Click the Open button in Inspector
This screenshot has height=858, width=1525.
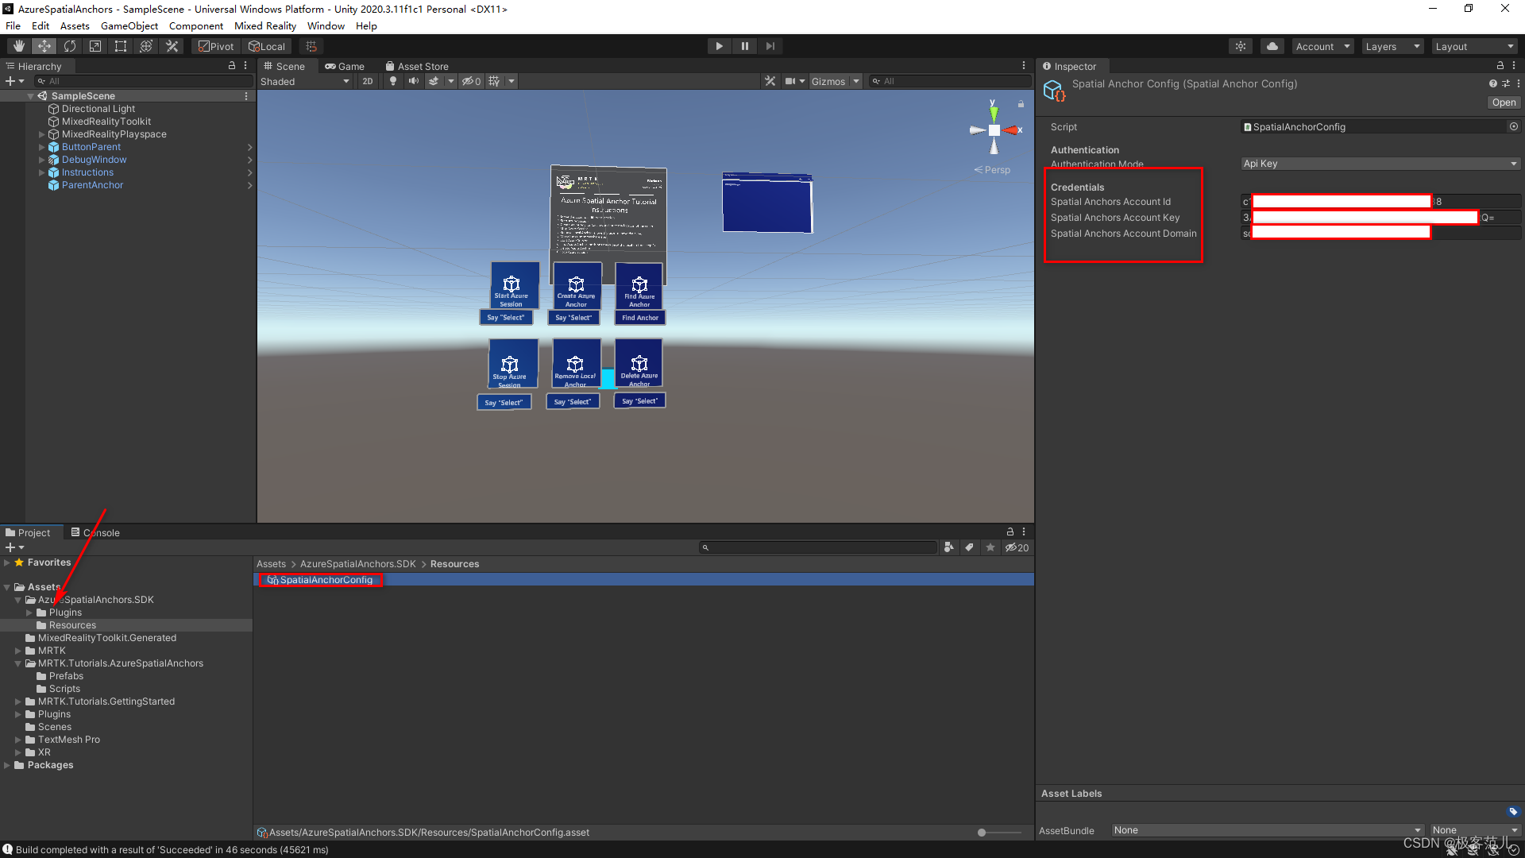click(1503, 102)
